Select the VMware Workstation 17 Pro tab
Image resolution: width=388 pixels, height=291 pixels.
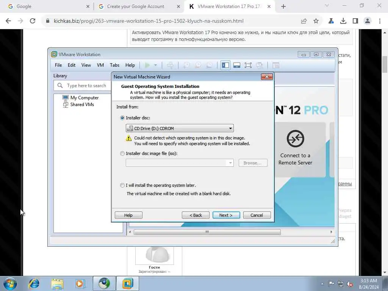point(228,6)
